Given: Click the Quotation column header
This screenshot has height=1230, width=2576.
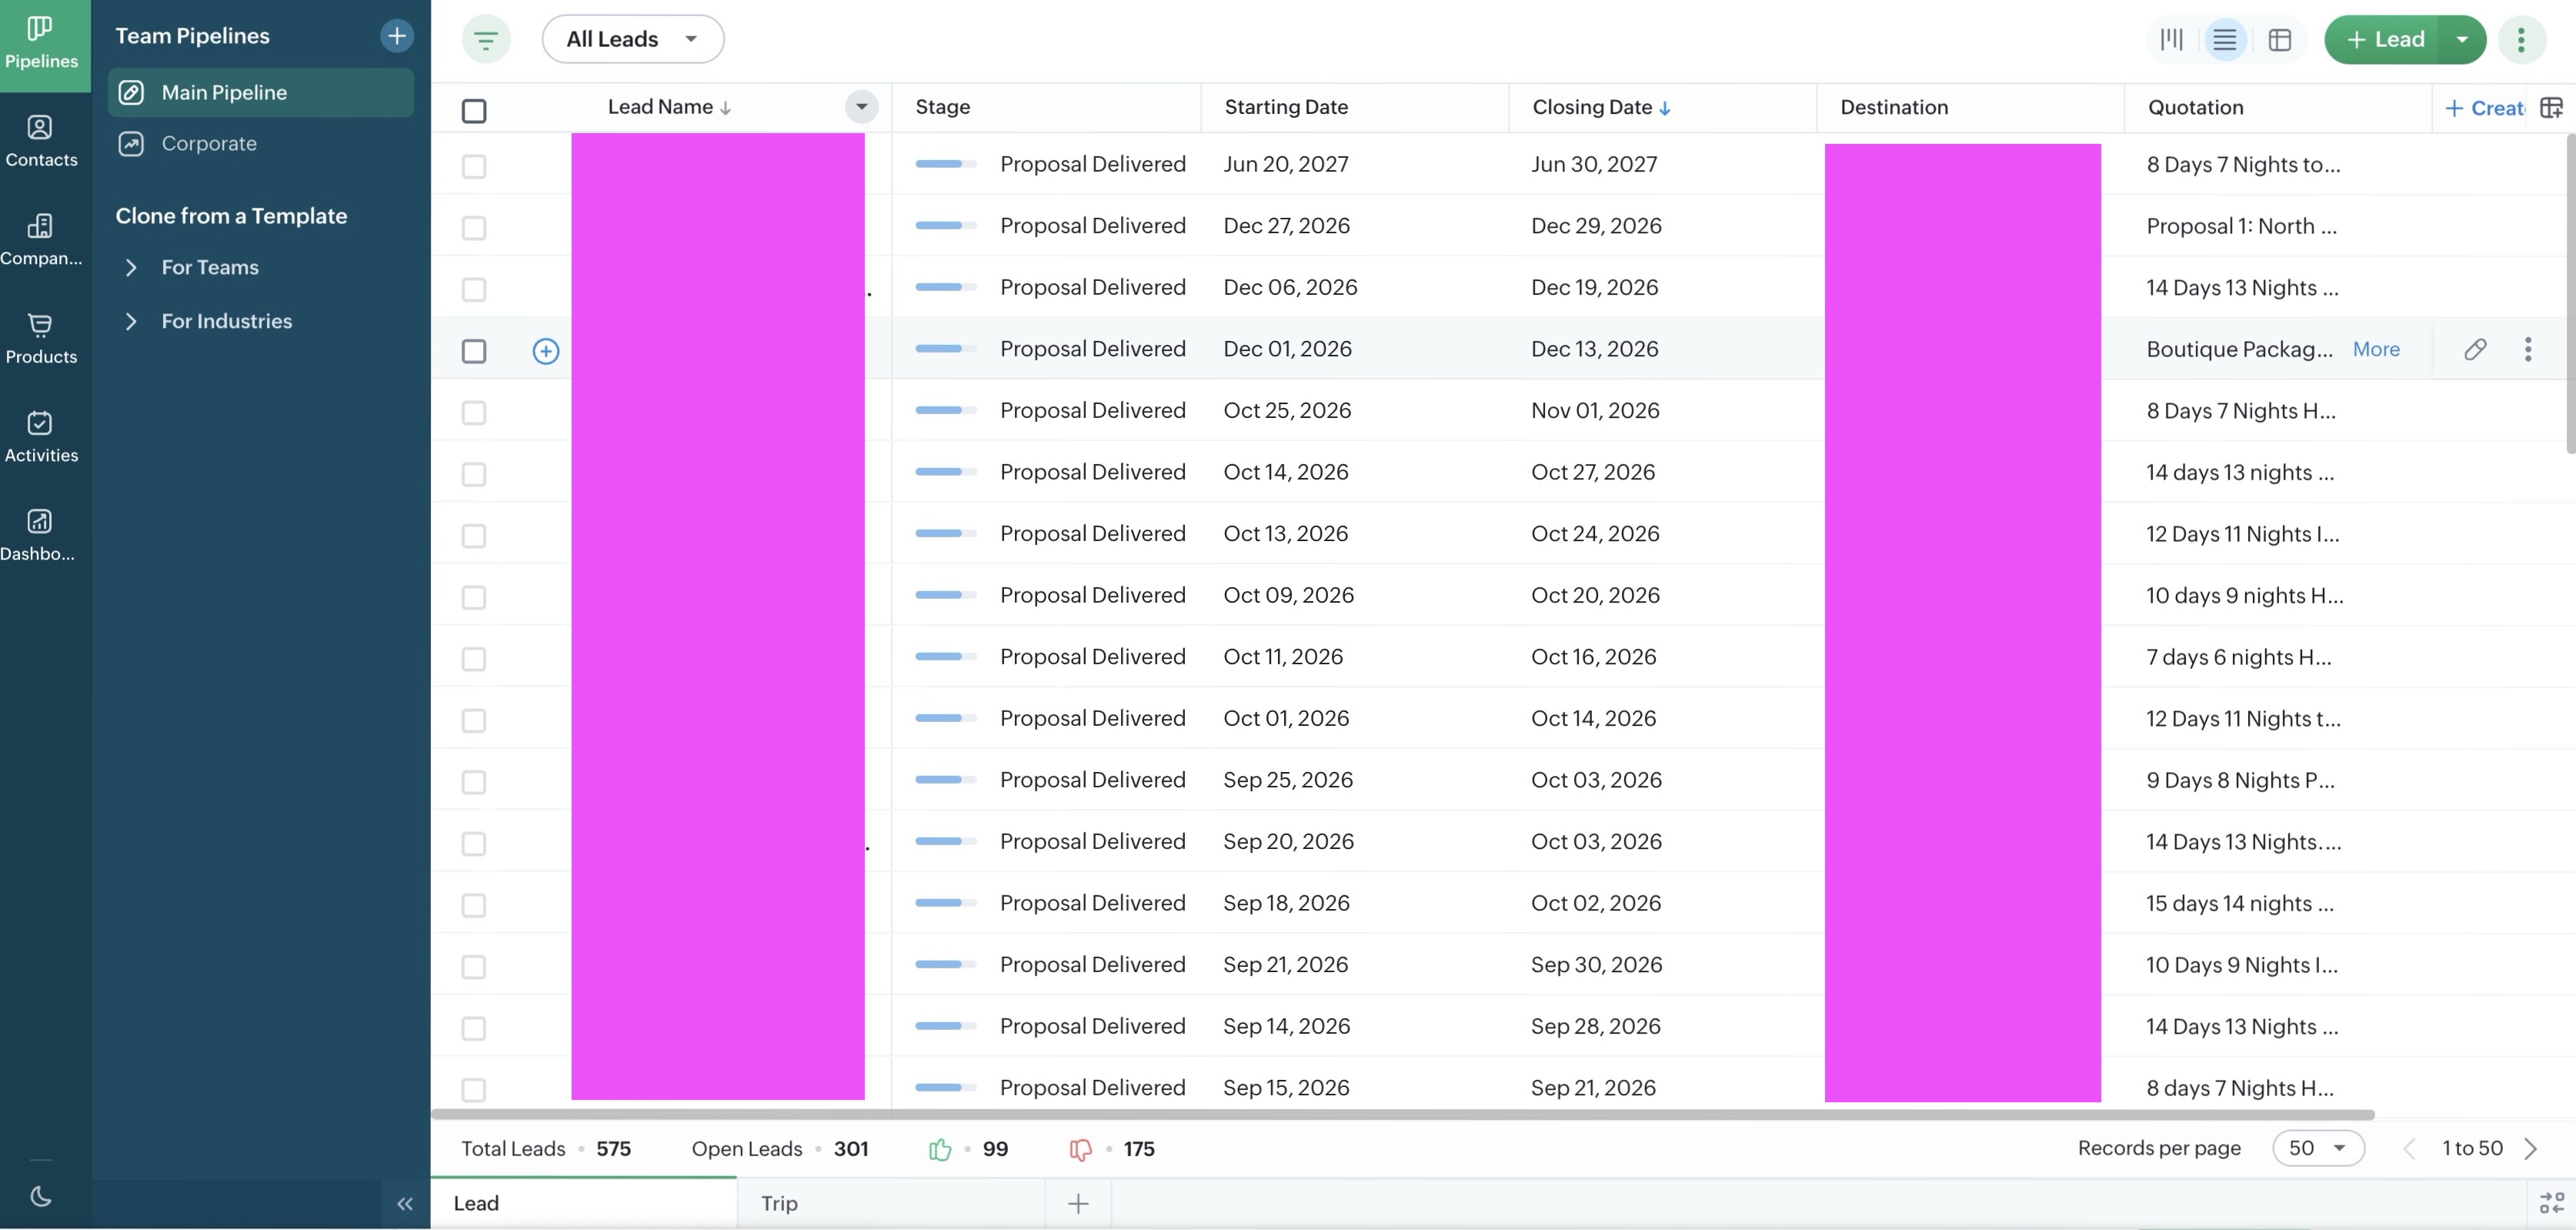Looking at the screenshot, I should pos(2195,107).
